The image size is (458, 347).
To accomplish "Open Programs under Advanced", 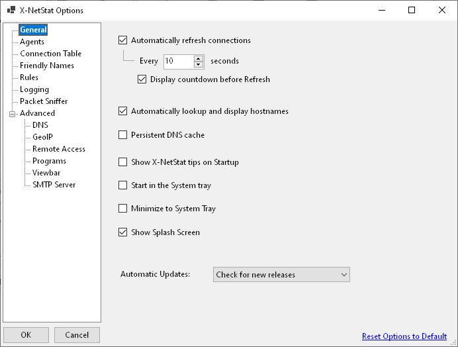I will pyautogui.click(x=49, y=161).
